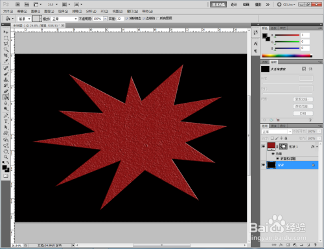
Task: Open the 图像 (Image) menu
Action: click(x=36, y=11)
